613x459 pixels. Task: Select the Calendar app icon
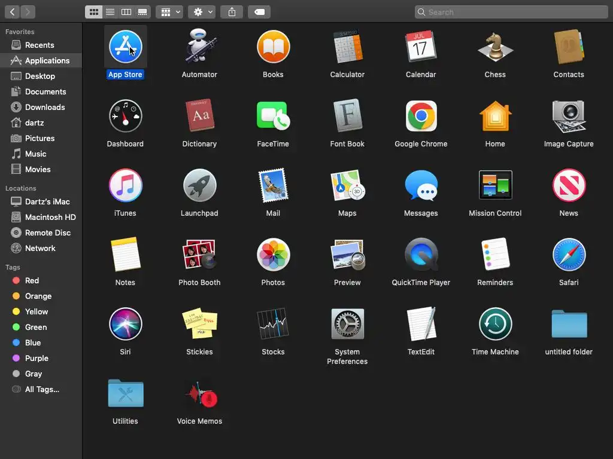click(421, 47)
